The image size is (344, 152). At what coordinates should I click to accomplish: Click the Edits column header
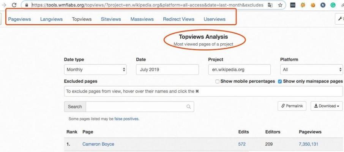pyautogui.click(x=243, y=132)
